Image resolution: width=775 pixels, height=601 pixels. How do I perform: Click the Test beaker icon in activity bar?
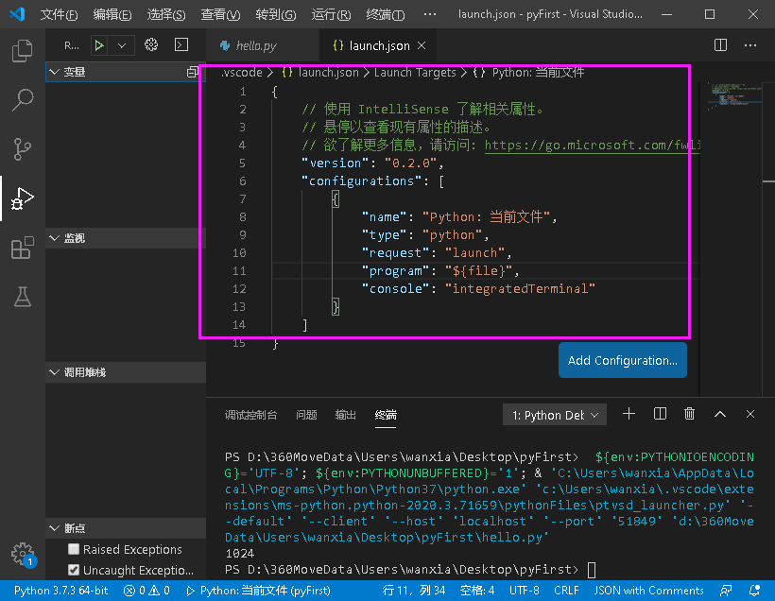click(x=21, y=298)
